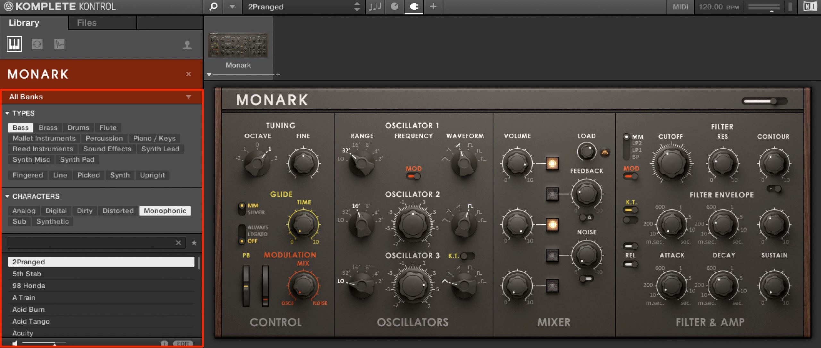821x348 pixels.
Task: Step presets with the 2Pranged arrows
Action: pos(357,7)
